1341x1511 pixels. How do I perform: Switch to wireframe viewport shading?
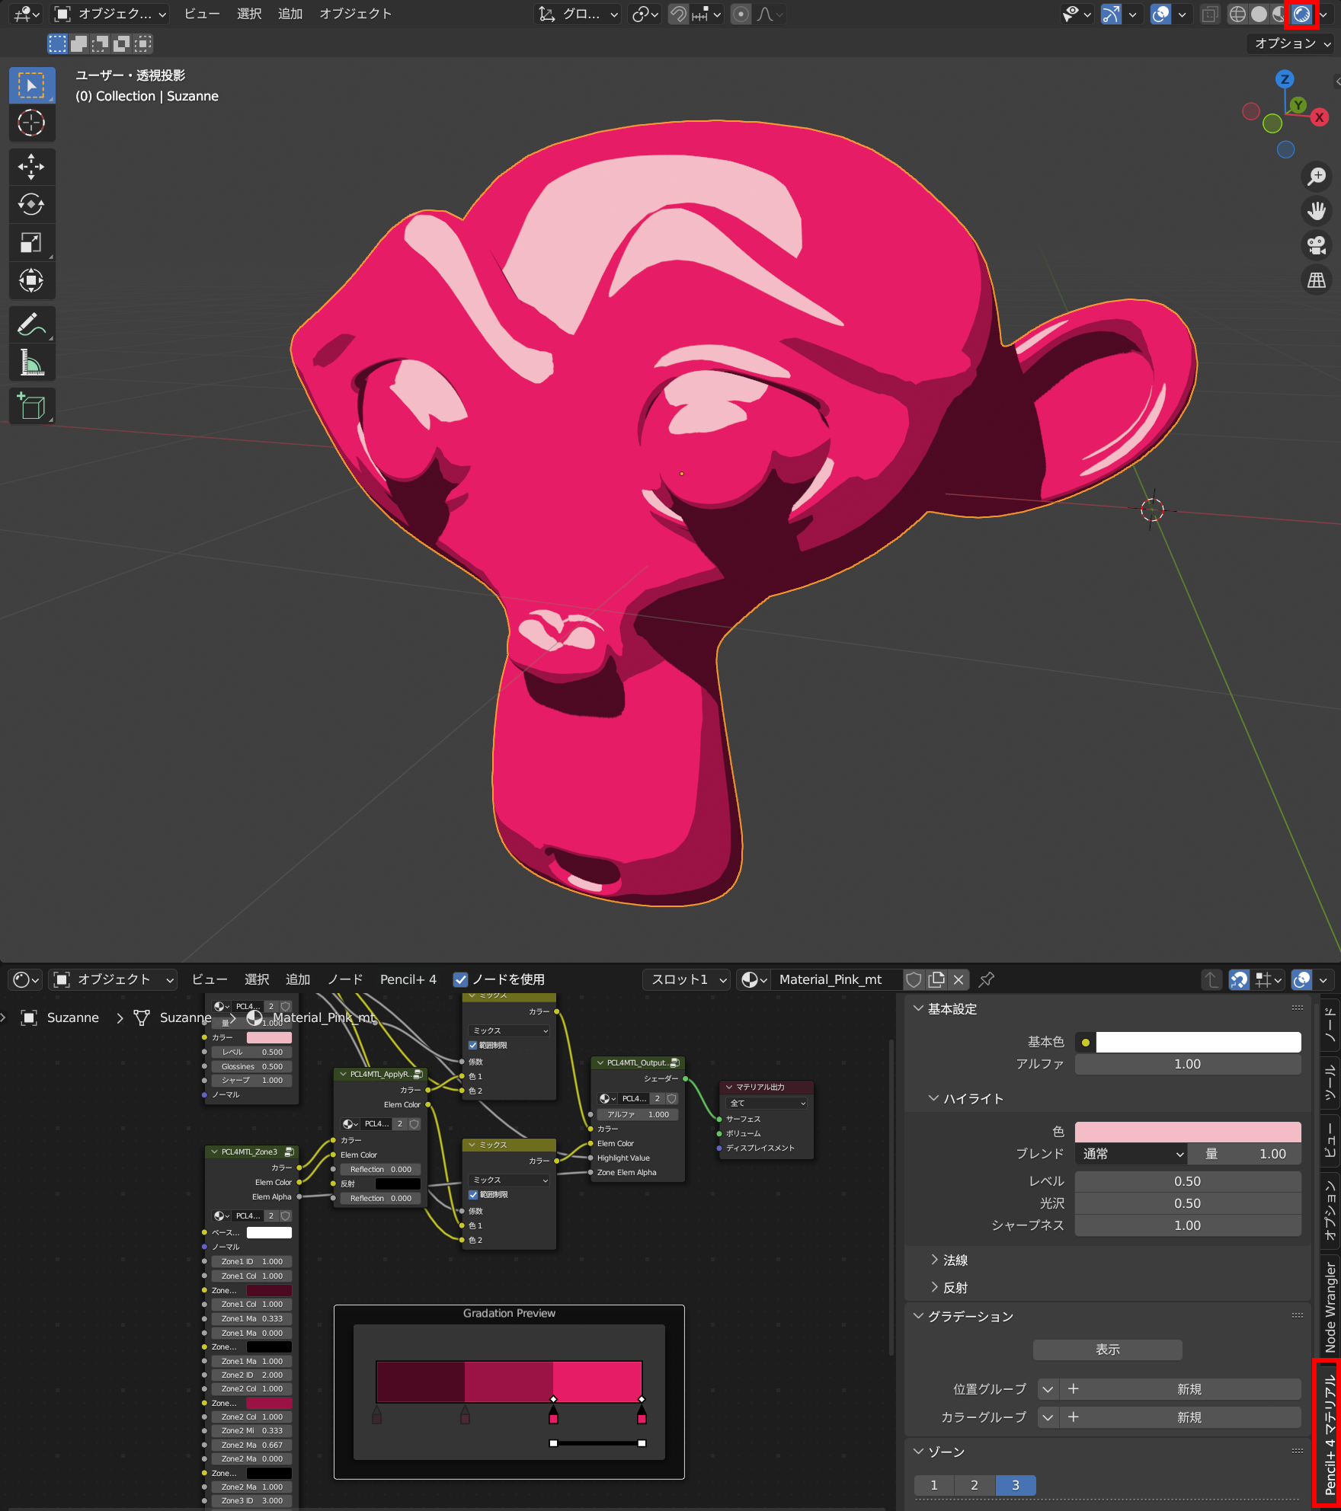point(1238,14)
